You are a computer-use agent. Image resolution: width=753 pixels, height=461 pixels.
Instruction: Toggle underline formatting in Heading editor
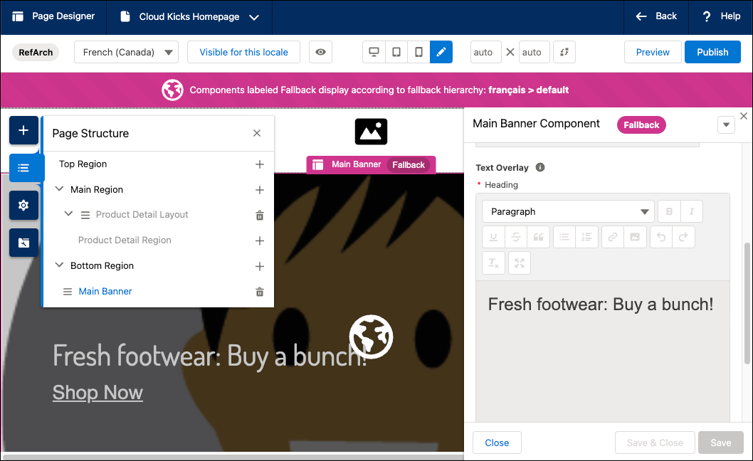point(493,237)
